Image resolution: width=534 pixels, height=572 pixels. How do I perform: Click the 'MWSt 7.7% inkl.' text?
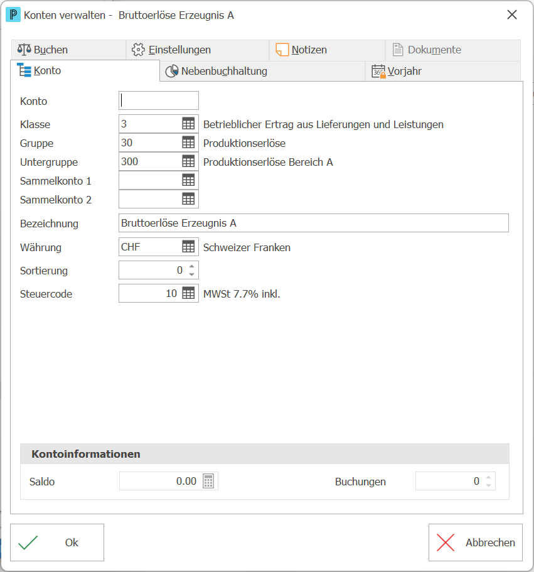(x=242, y=294)
